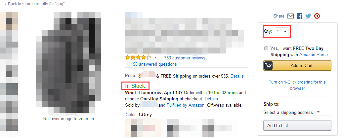Open Amazon Prime link
The image size is (344, 138).
coord(314,54)
